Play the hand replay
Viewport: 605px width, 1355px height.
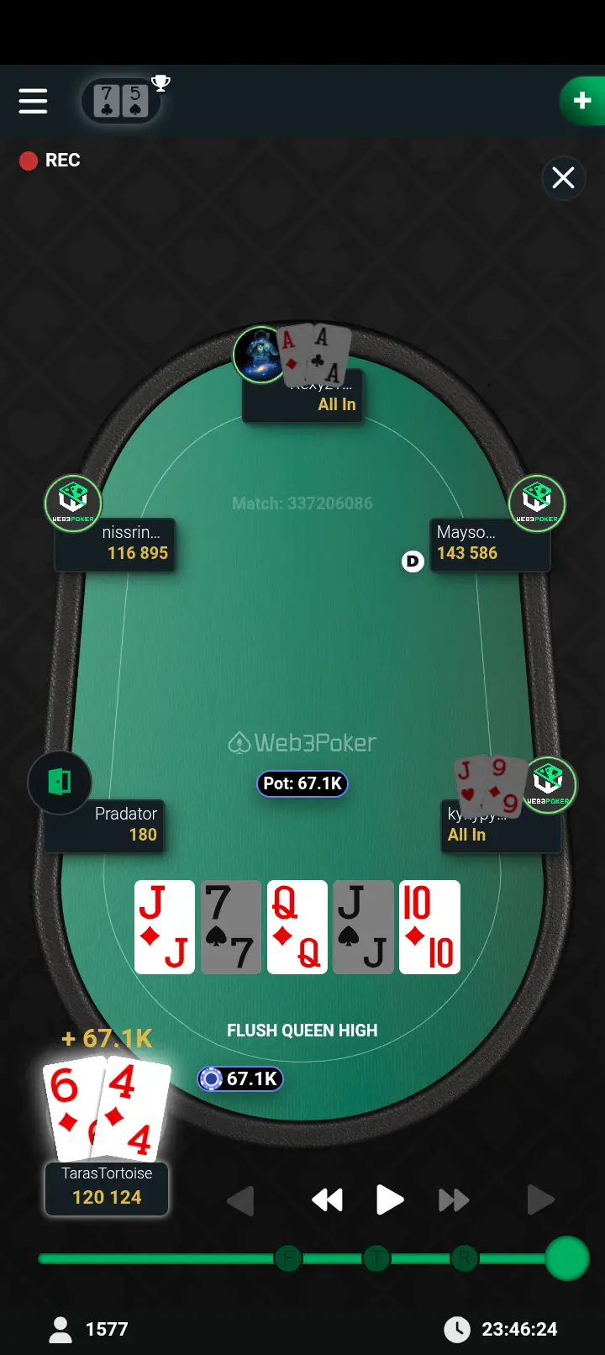tap(389, 1199)
